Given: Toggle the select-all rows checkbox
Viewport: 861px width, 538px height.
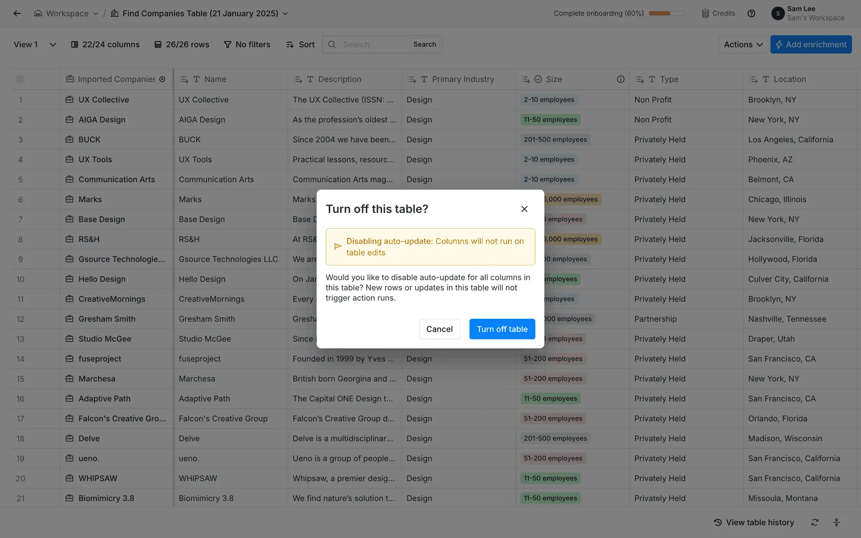Looking at the screenshot, I should pyautogui.click(x=21, y=79).
